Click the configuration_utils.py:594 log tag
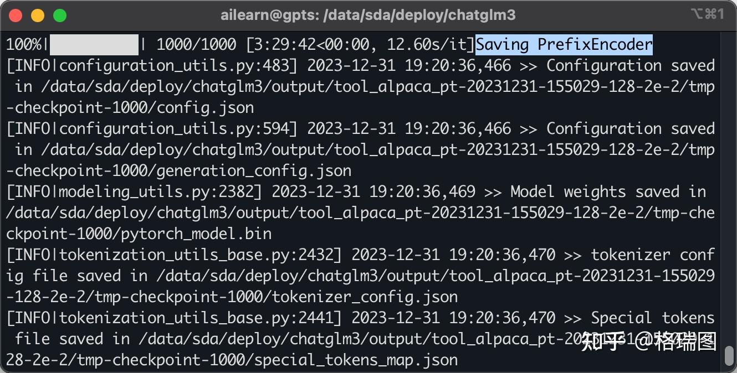The height and width of the screenshot is (373, 737). point(175,128)
